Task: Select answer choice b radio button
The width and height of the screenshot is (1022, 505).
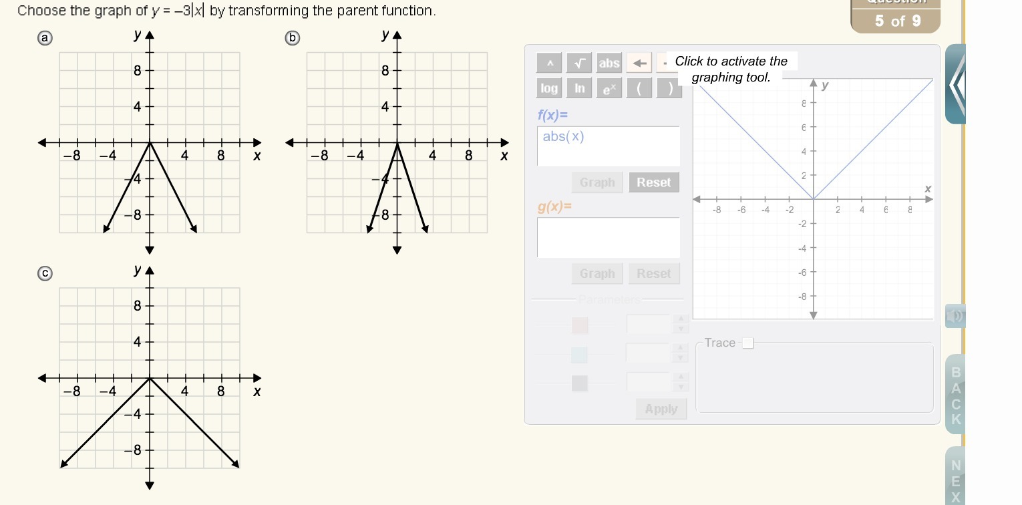Action: (292, 38)
